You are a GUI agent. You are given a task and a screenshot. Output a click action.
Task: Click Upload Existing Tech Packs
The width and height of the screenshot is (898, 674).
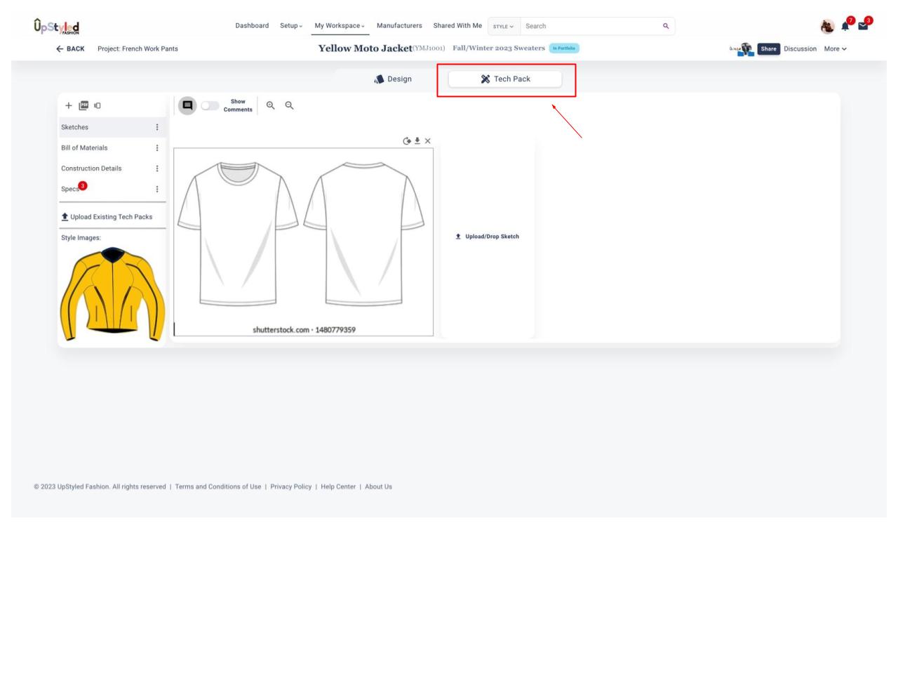[107, 217]
